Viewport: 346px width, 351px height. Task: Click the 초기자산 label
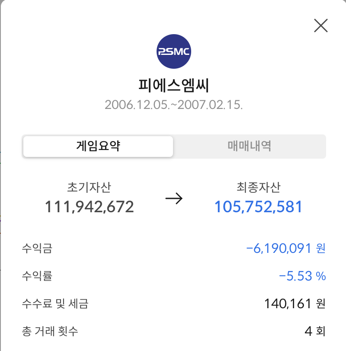tap(89, 187)
